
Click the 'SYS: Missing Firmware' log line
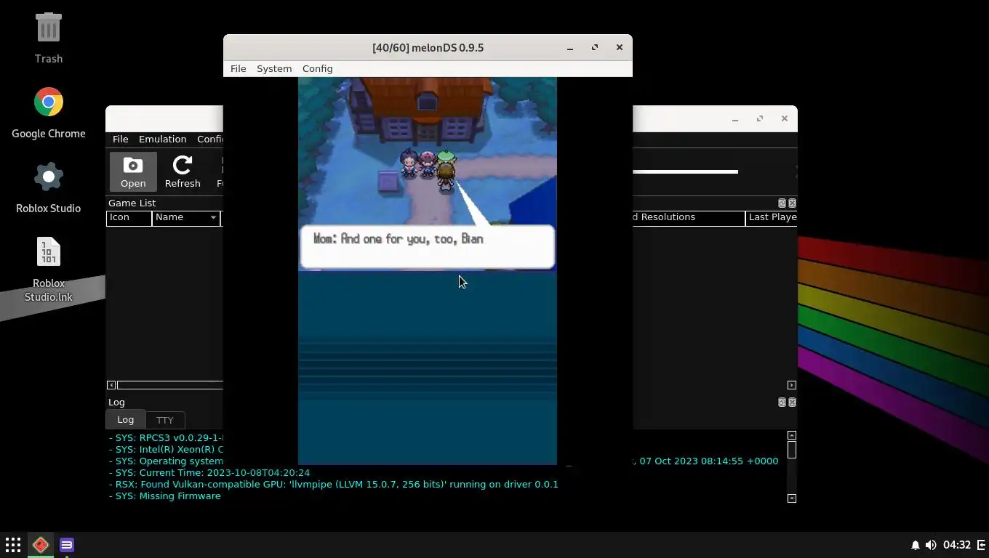[x=165, y=496]
